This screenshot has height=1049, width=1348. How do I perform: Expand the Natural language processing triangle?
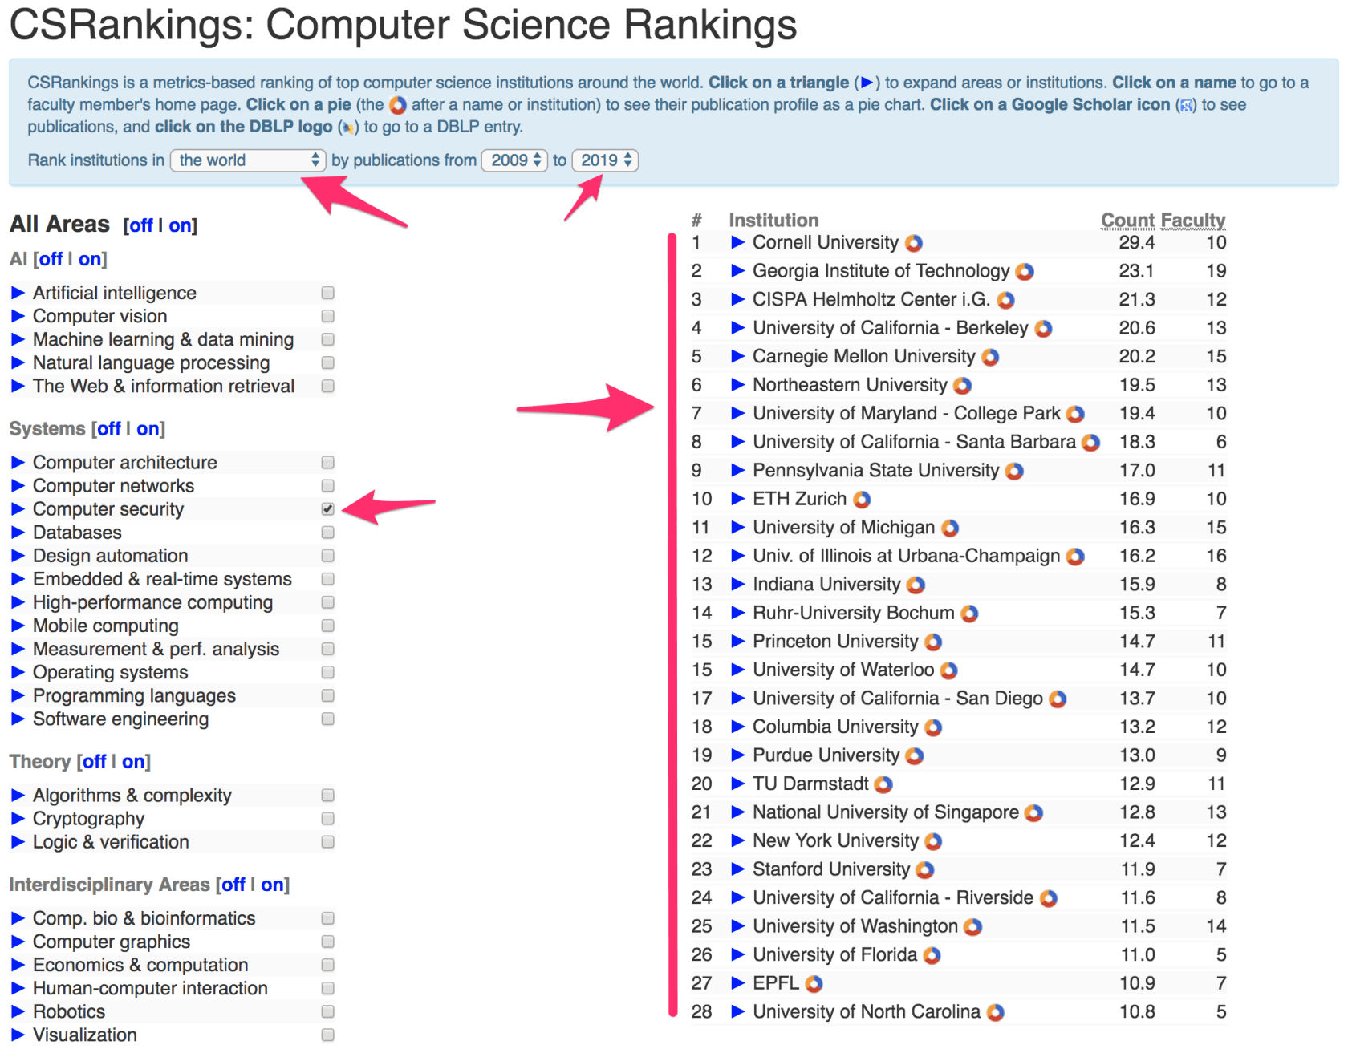pyautogui.click(x=18, y=362)
